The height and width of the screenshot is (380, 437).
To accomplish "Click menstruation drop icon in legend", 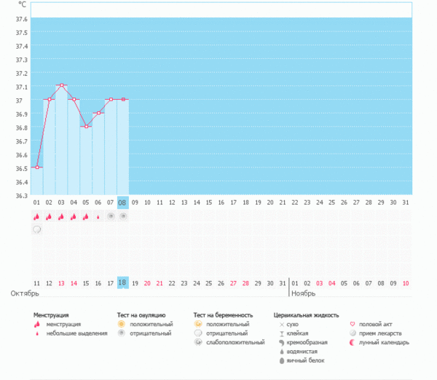I will [x=36, y=325].
